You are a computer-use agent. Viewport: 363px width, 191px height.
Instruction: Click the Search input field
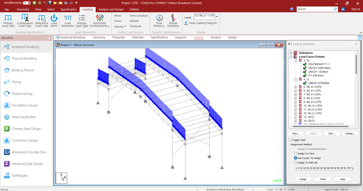pos(315,9)
